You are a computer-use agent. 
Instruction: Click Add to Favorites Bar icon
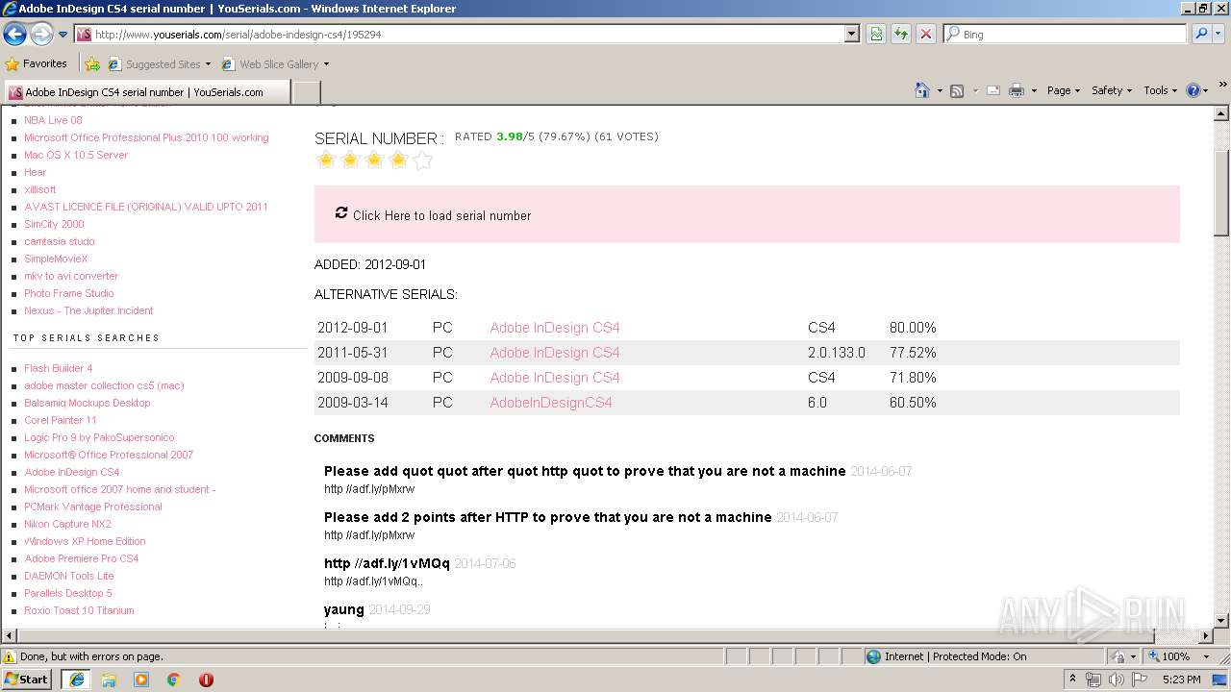pyautogui.click(x=92, y=64)
